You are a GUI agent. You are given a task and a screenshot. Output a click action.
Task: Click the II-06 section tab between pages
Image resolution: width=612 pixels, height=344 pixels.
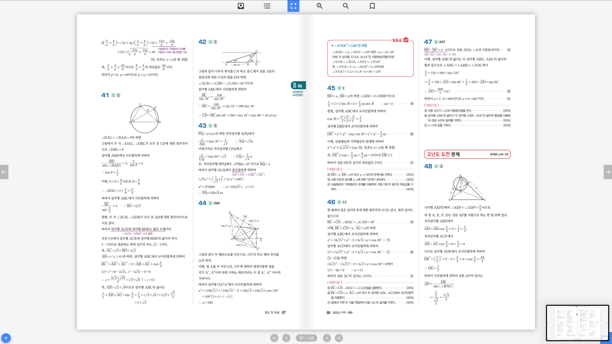298,86
